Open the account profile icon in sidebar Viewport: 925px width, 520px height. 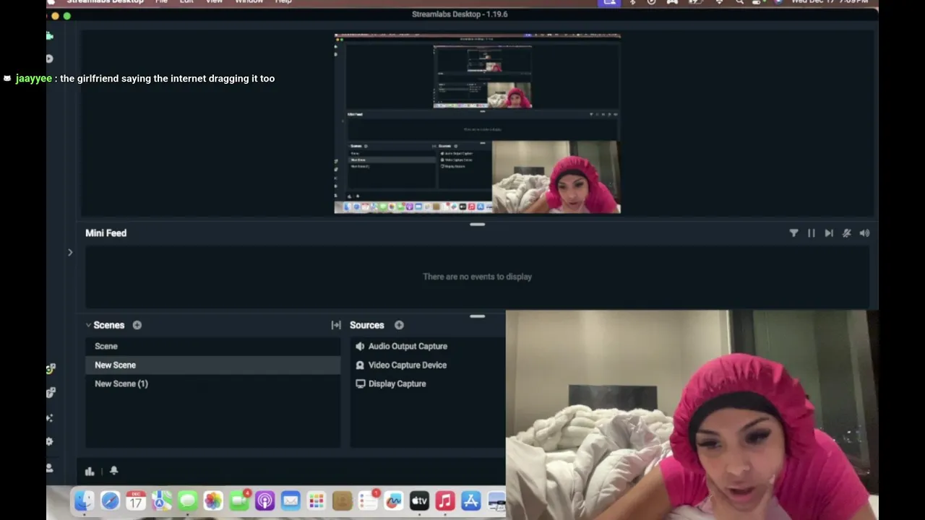pyautogui.click(x=50, y=468)
